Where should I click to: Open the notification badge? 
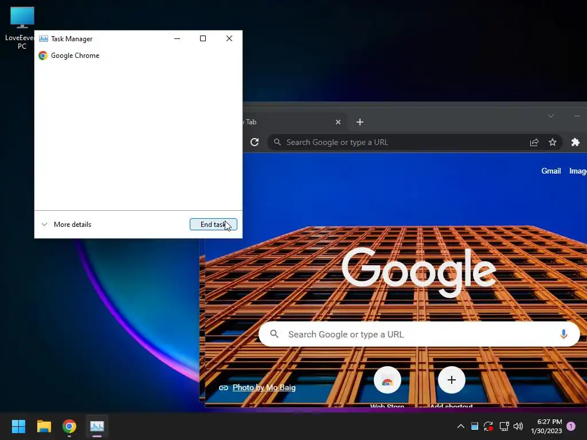click(571, 426)
